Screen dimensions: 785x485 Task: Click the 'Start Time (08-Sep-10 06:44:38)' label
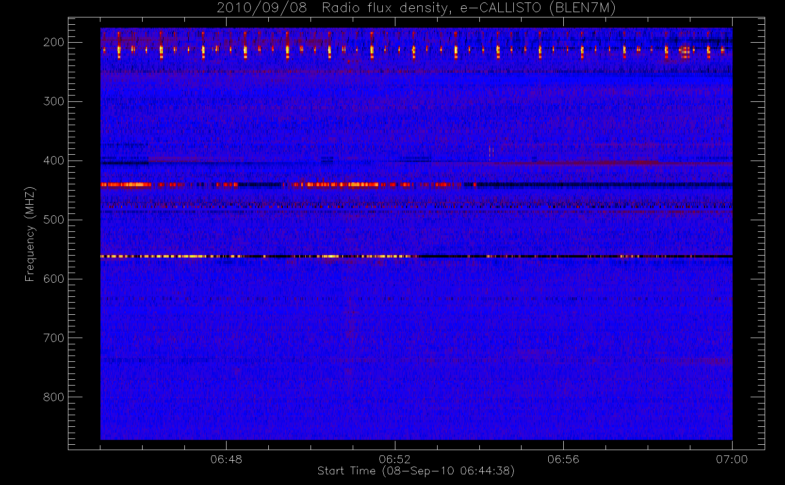416,471
